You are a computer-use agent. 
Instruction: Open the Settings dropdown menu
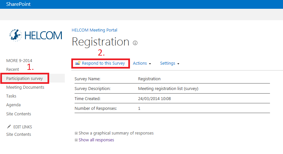pyautogui.click(x=169, y=63)
